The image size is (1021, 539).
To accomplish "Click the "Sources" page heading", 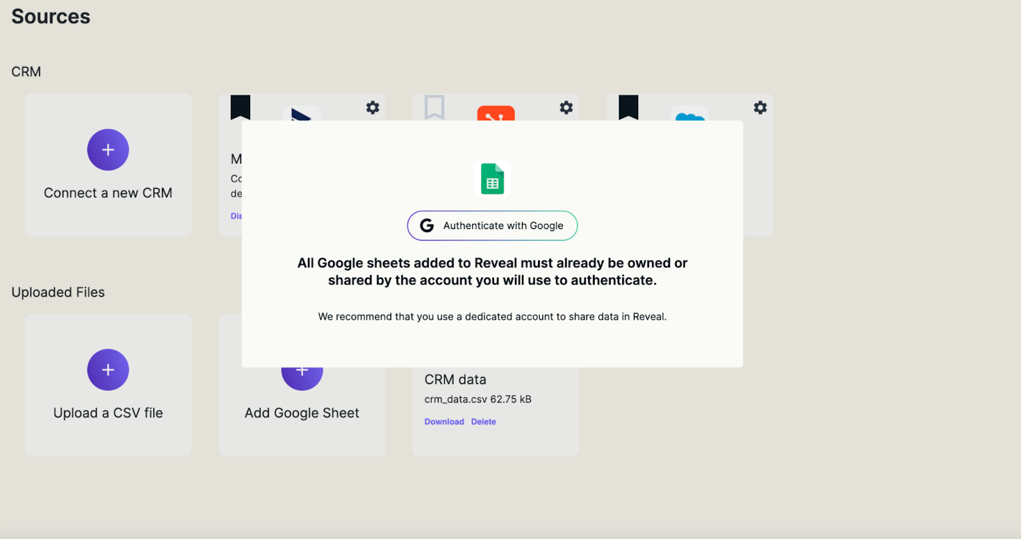I will pos(51,17).
